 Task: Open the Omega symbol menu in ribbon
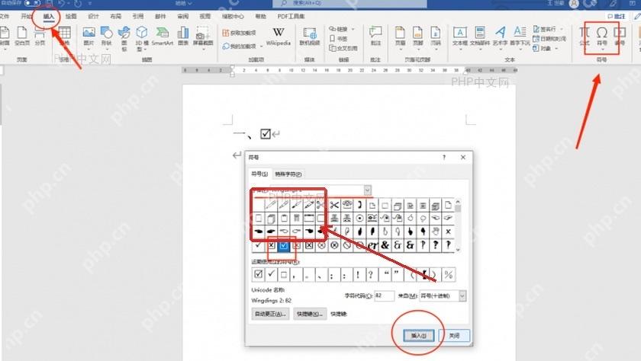601,36
